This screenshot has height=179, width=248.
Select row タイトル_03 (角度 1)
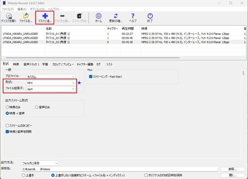tap(123, 42)
